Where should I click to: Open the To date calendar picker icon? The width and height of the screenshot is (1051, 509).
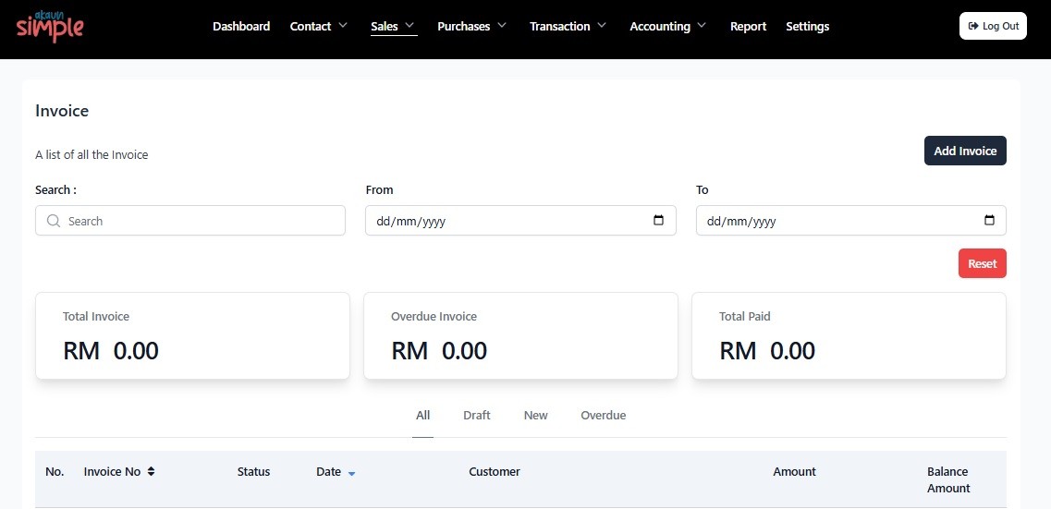pos(989,221)
